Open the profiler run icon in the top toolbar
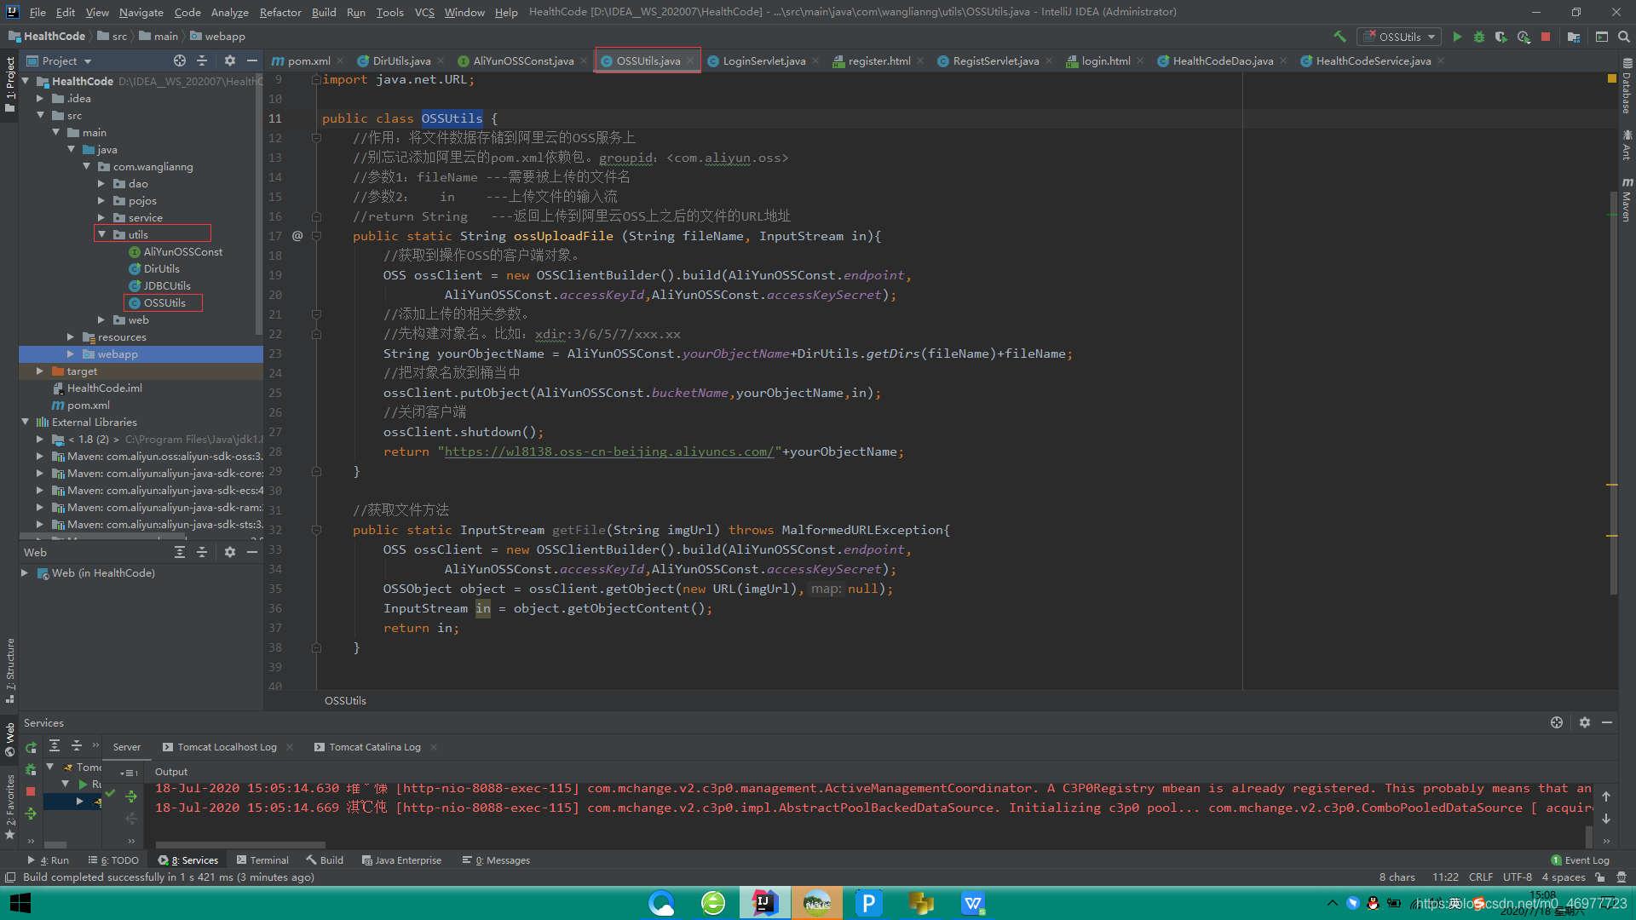This screenshot has width=1636, height=920. (1524, 37)
